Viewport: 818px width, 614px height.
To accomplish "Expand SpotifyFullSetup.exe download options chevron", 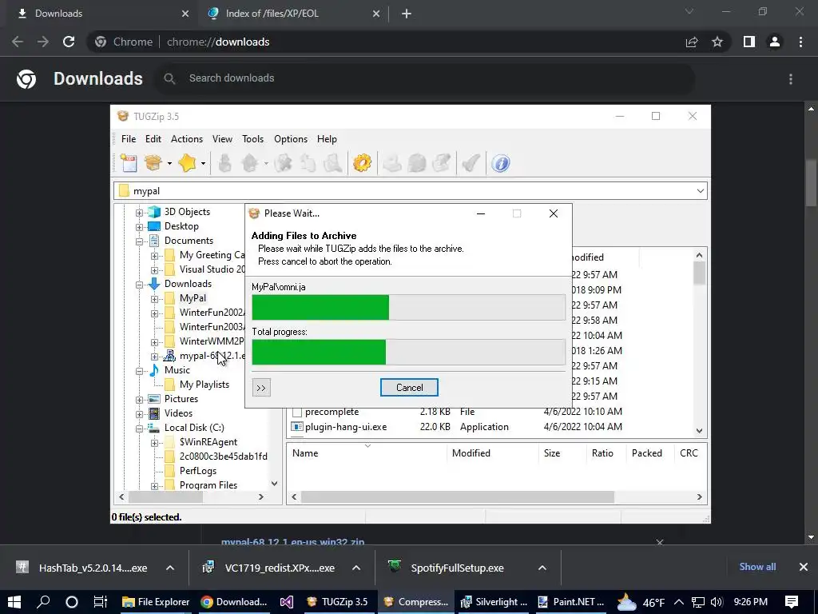I will click(542, 568).
